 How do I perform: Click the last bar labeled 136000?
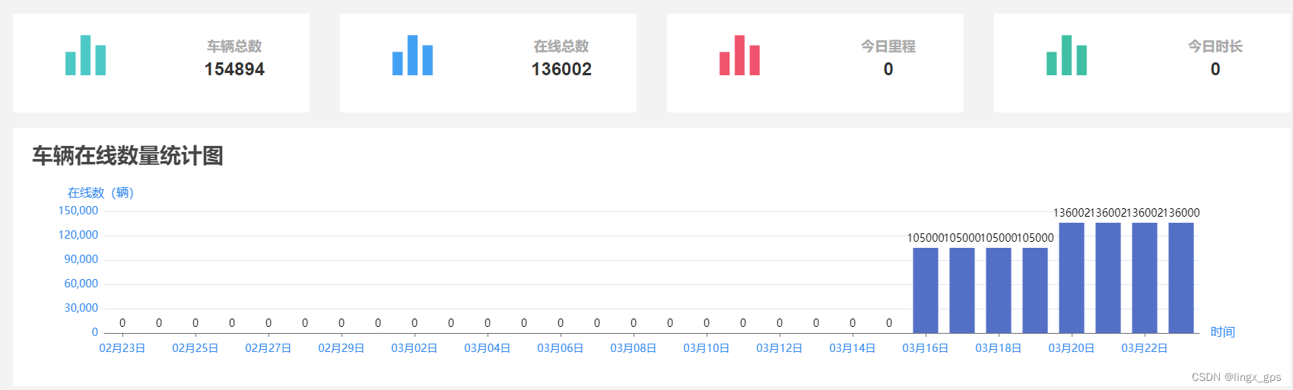pyautogui.click(x=1181, y=277)
